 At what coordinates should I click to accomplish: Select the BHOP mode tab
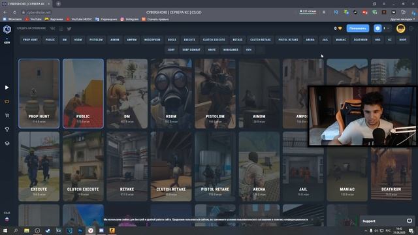tap(403, 40)
